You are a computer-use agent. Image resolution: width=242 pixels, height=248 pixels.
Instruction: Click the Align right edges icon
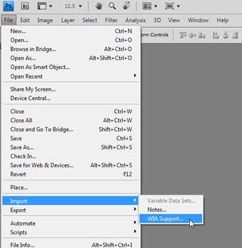235,35
